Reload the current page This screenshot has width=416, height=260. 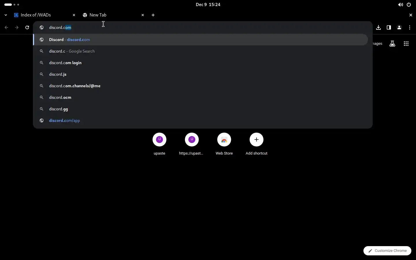27,27
